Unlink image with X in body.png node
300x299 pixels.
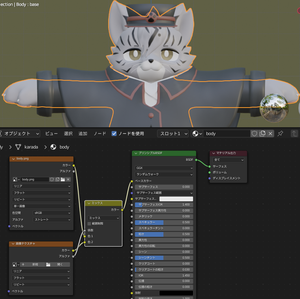point(68,180)
